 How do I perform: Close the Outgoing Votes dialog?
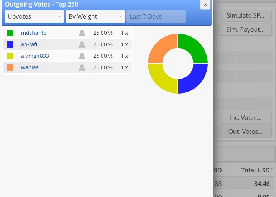click(205, 4)
